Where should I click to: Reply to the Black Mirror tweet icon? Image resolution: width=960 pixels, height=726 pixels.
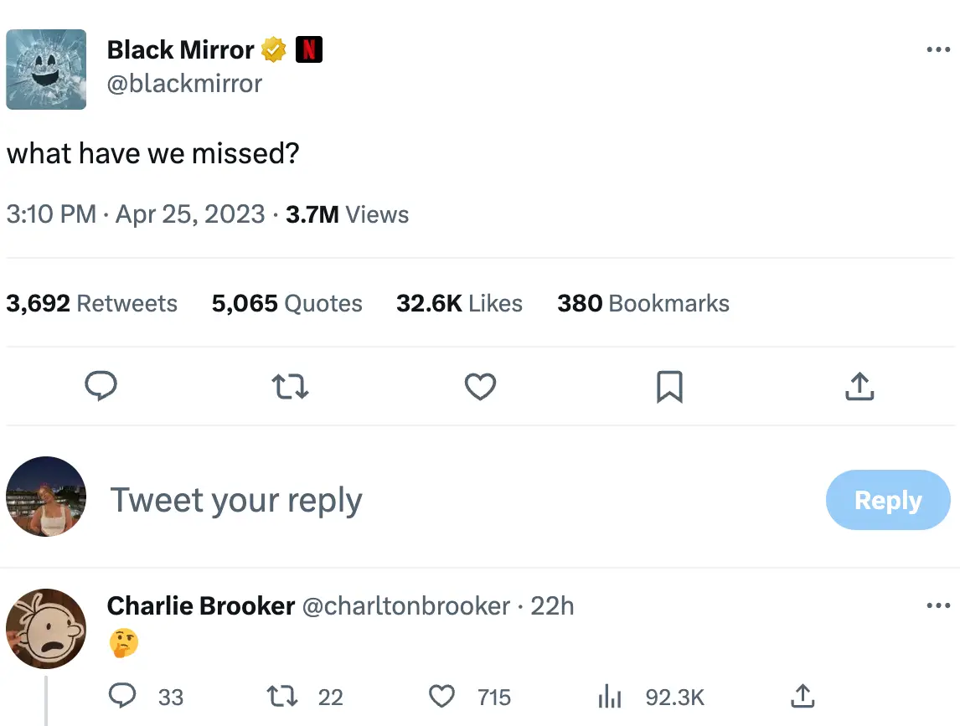pyautogui.click(x=101, y=386)
